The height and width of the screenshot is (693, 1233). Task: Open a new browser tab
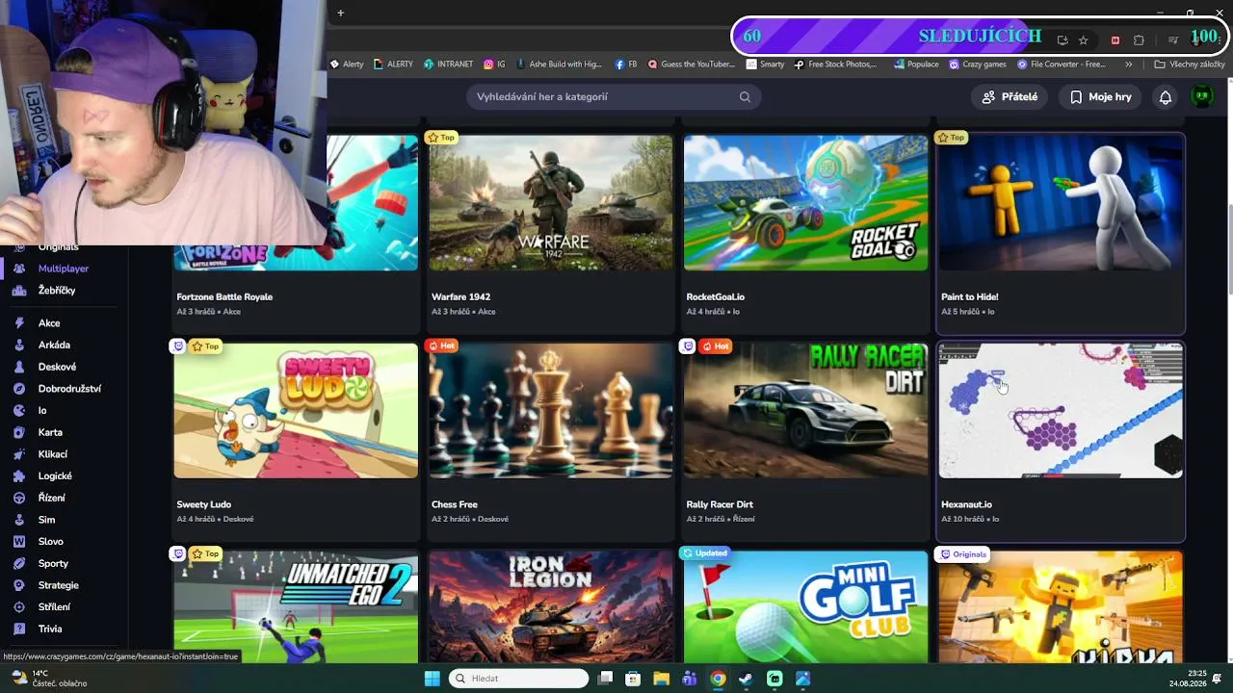[x=340, y=13]
